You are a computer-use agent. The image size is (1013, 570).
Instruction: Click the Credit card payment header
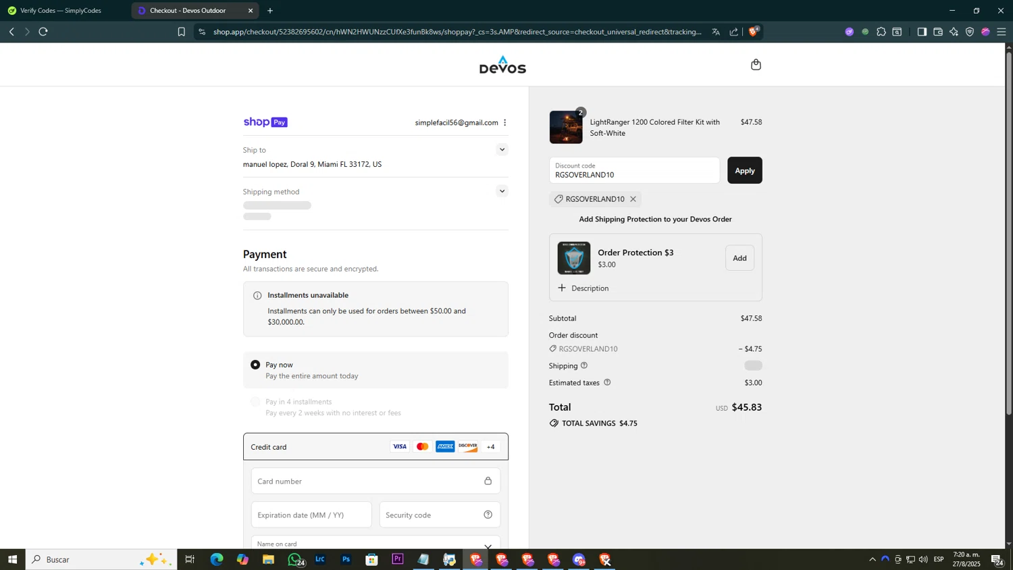tap(375, 446)
